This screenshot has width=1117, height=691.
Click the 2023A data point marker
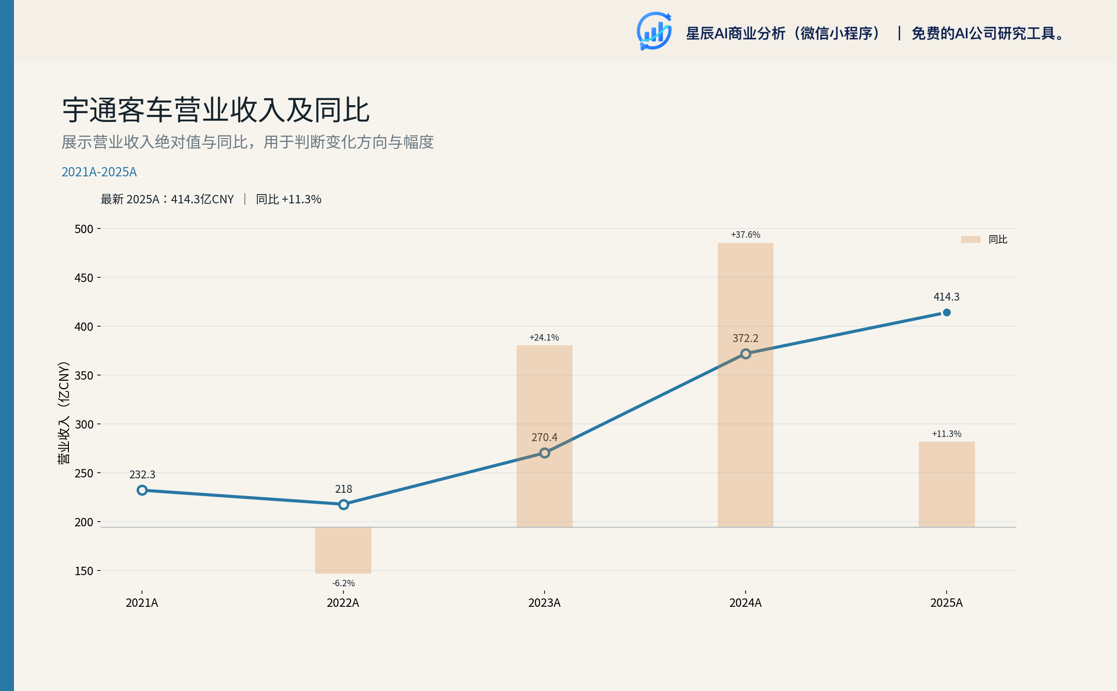point(545,453)
